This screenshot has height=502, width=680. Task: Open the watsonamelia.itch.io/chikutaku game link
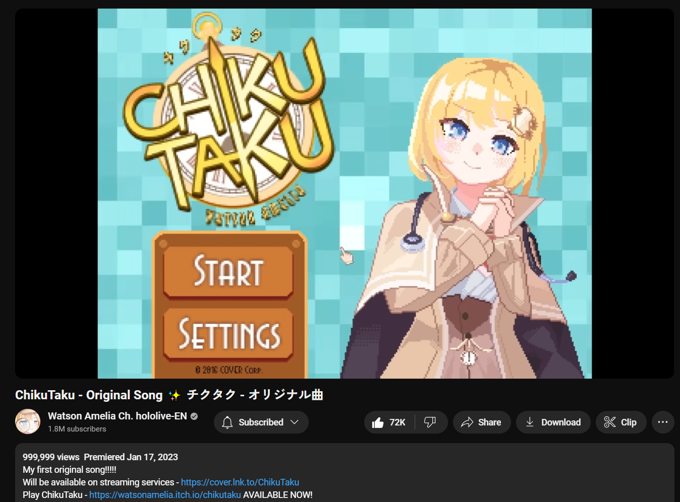tap(165, 495)
